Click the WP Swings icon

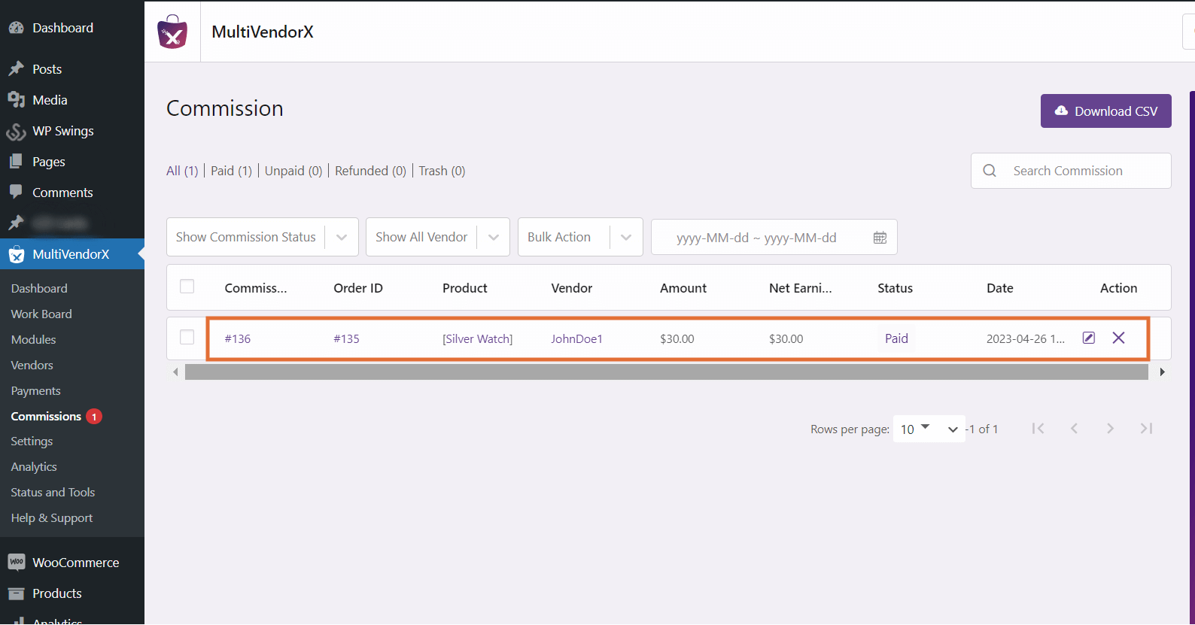coord(17,132)
